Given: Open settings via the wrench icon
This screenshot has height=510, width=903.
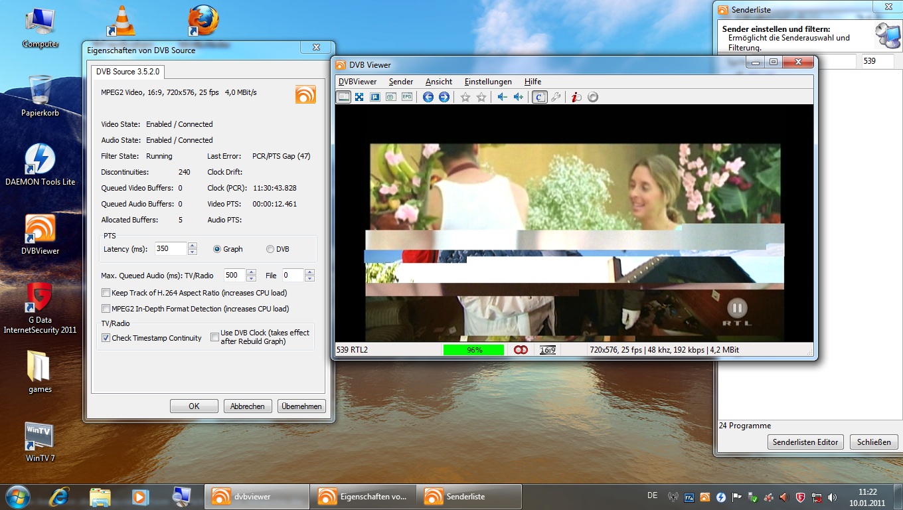Looking at the screenshot, I should pos(556,97).
